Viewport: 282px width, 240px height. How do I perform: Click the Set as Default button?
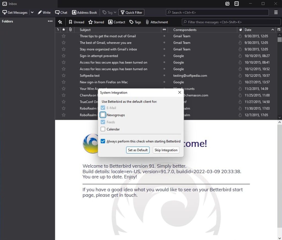(138, 150)
